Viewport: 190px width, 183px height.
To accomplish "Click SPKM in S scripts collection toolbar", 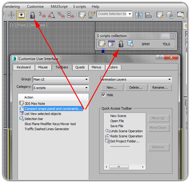I will 145,44.
